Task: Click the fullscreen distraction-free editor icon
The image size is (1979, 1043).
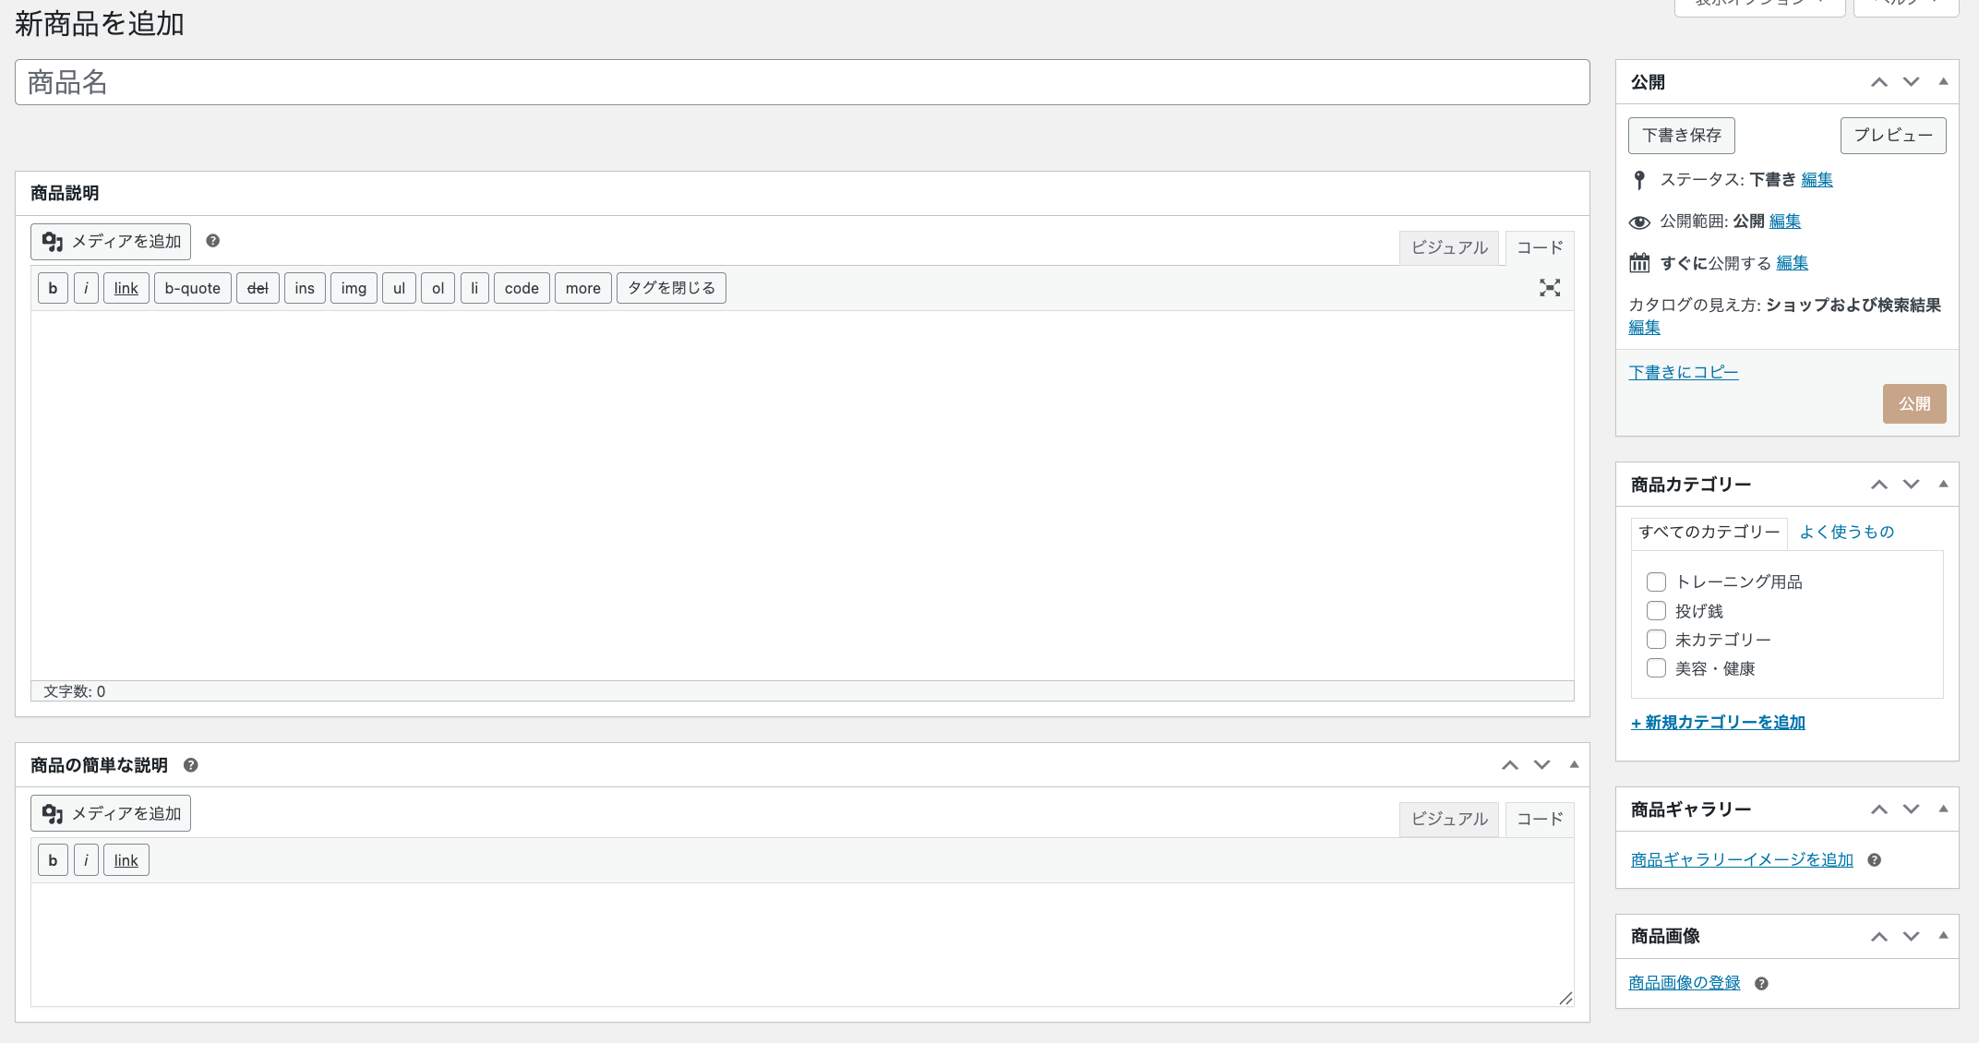Action: point(1550,288)
